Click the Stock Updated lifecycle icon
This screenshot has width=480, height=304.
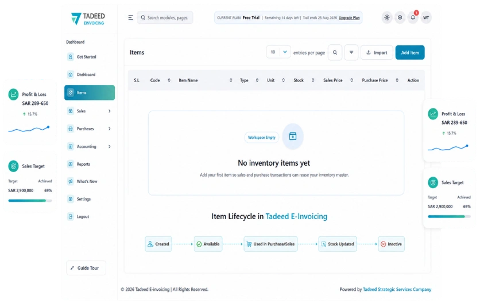click(324, 244)
